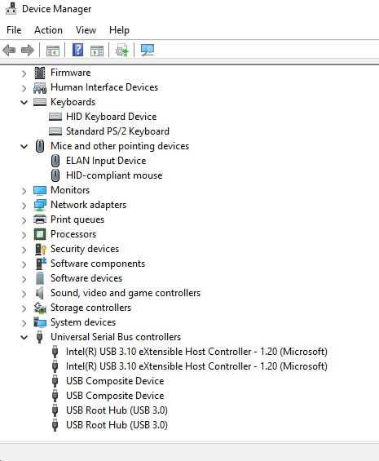Expand the Firmware category
The width and height of the screenshot is (379, 461).
coord(24,73)
